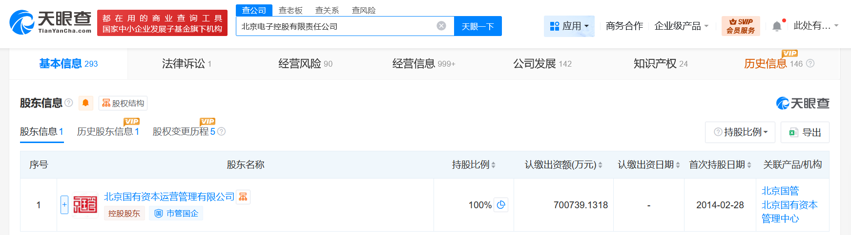Sort by 认缴出资额 column
This screenshot has width=851, height=235.
point(600,165)
